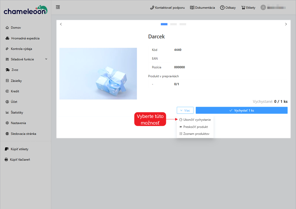Open Zoznam produktov from the menu

pos(195,134)
